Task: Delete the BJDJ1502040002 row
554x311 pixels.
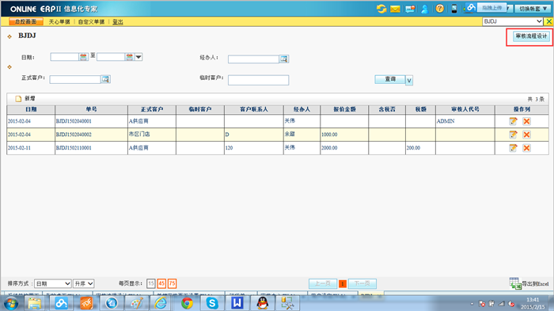Action: pos(526,135)
